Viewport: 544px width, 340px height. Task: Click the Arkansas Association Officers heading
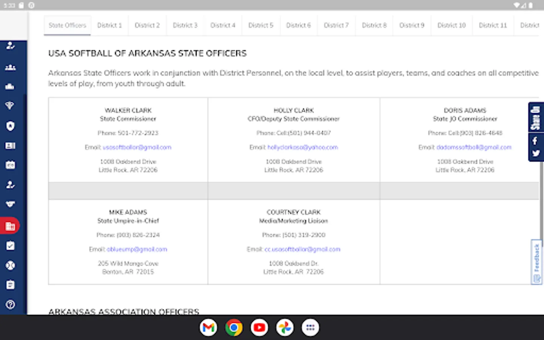[x=124, y=312]
